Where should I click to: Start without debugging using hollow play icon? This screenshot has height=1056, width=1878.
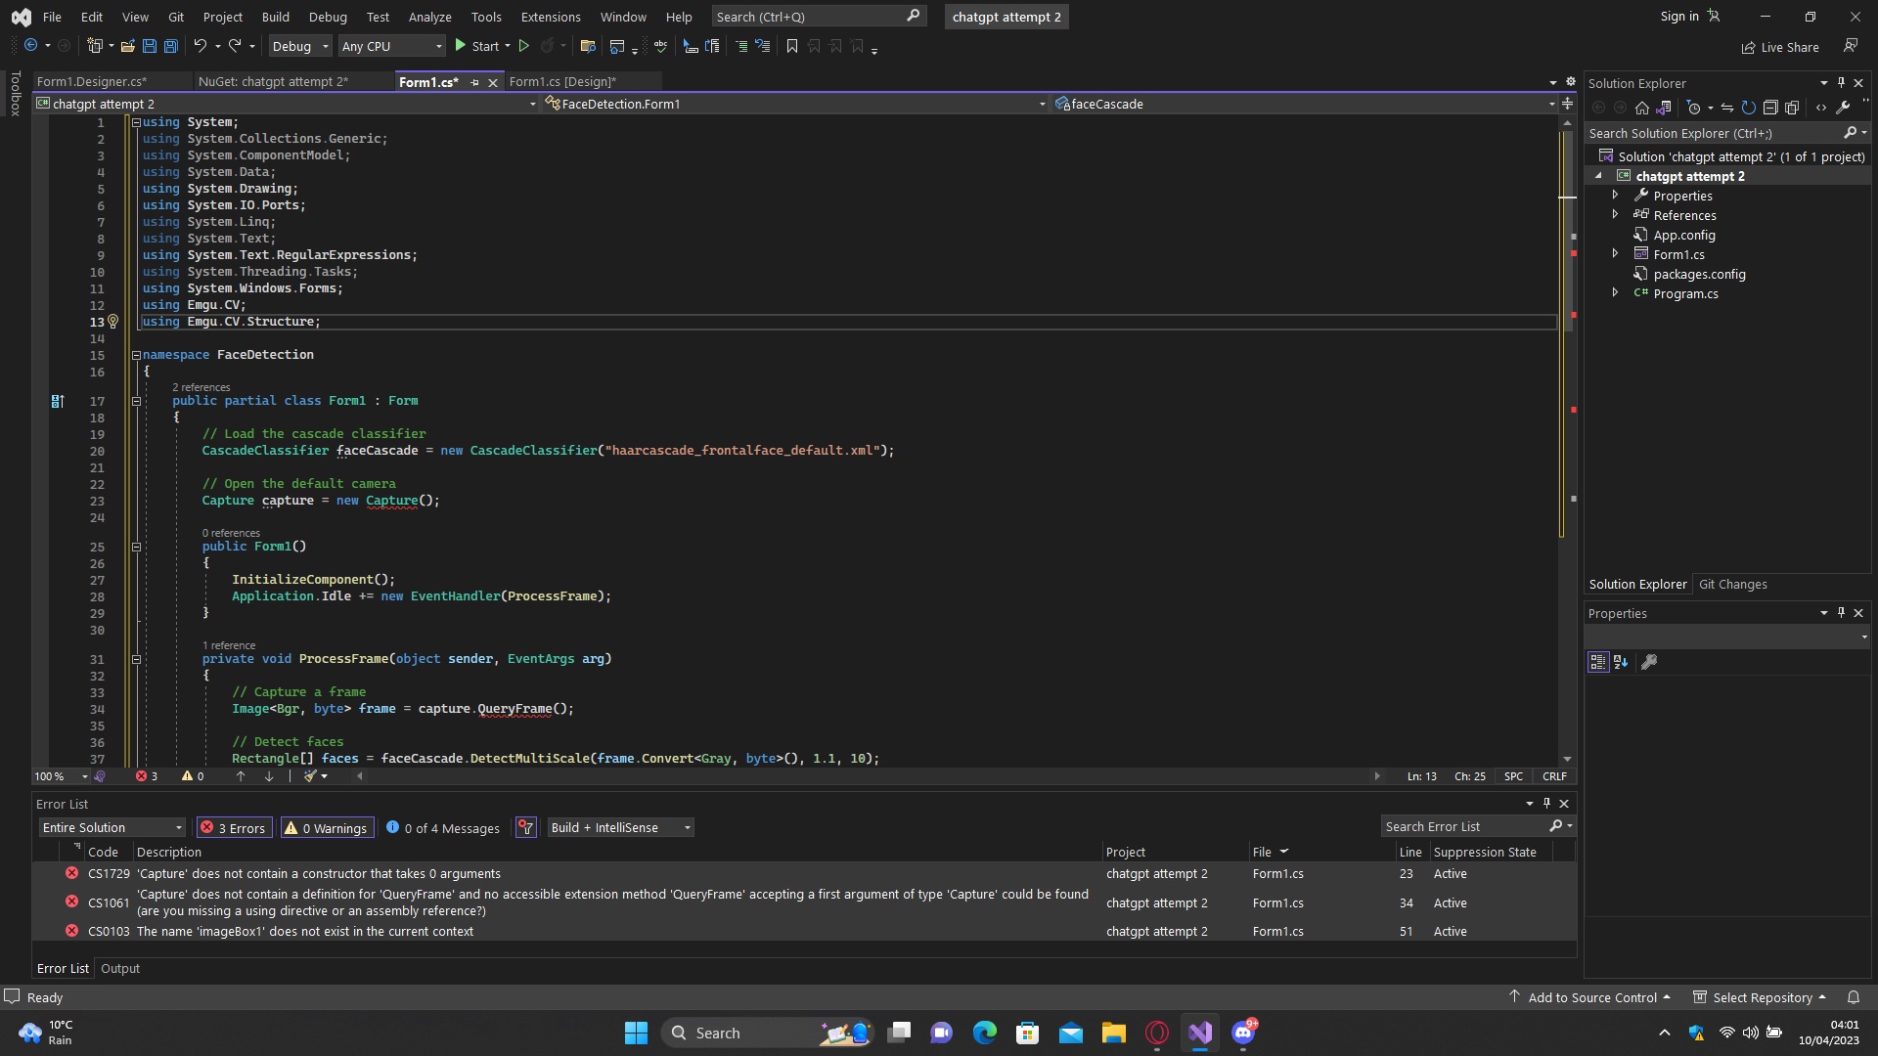(524, 46)
